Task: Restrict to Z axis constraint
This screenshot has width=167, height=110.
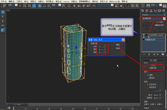Action: click(x=3, y=21)
